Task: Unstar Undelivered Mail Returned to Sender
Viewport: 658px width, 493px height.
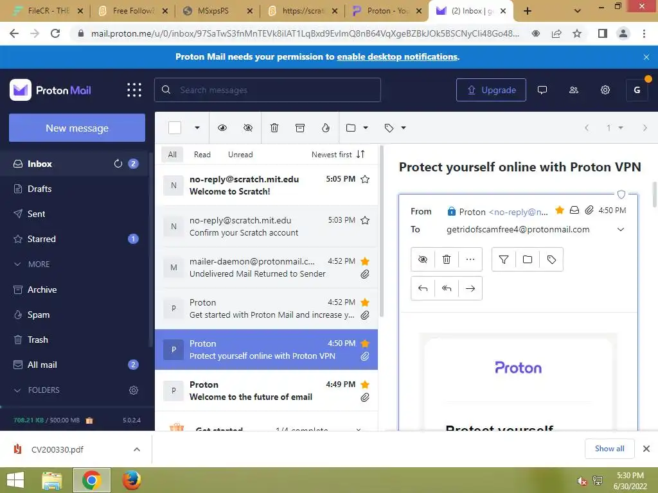Action: (x=365, y=262)
